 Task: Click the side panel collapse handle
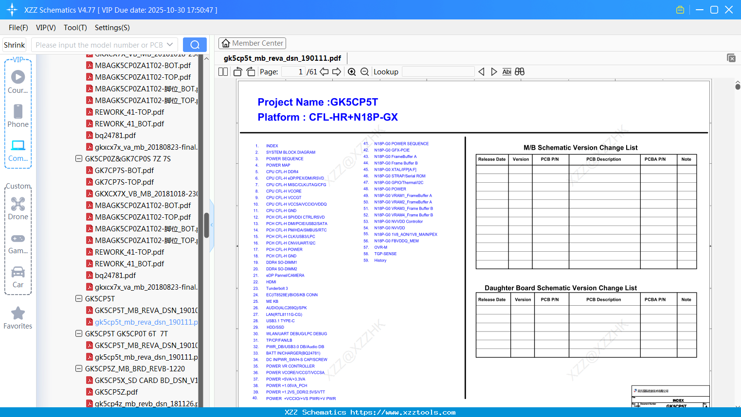click(x=212, y=225)
